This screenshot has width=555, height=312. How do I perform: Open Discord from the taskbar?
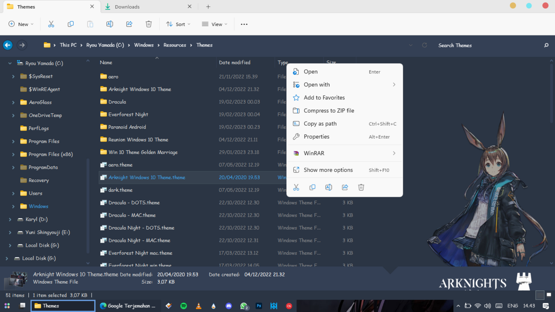tap(228, 306)
